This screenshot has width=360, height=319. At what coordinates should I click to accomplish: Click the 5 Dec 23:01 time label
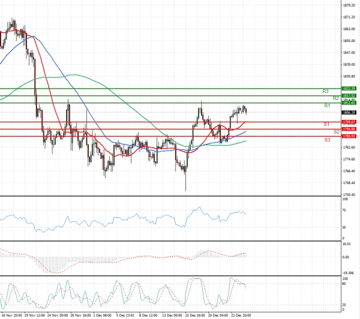[125, 315]
